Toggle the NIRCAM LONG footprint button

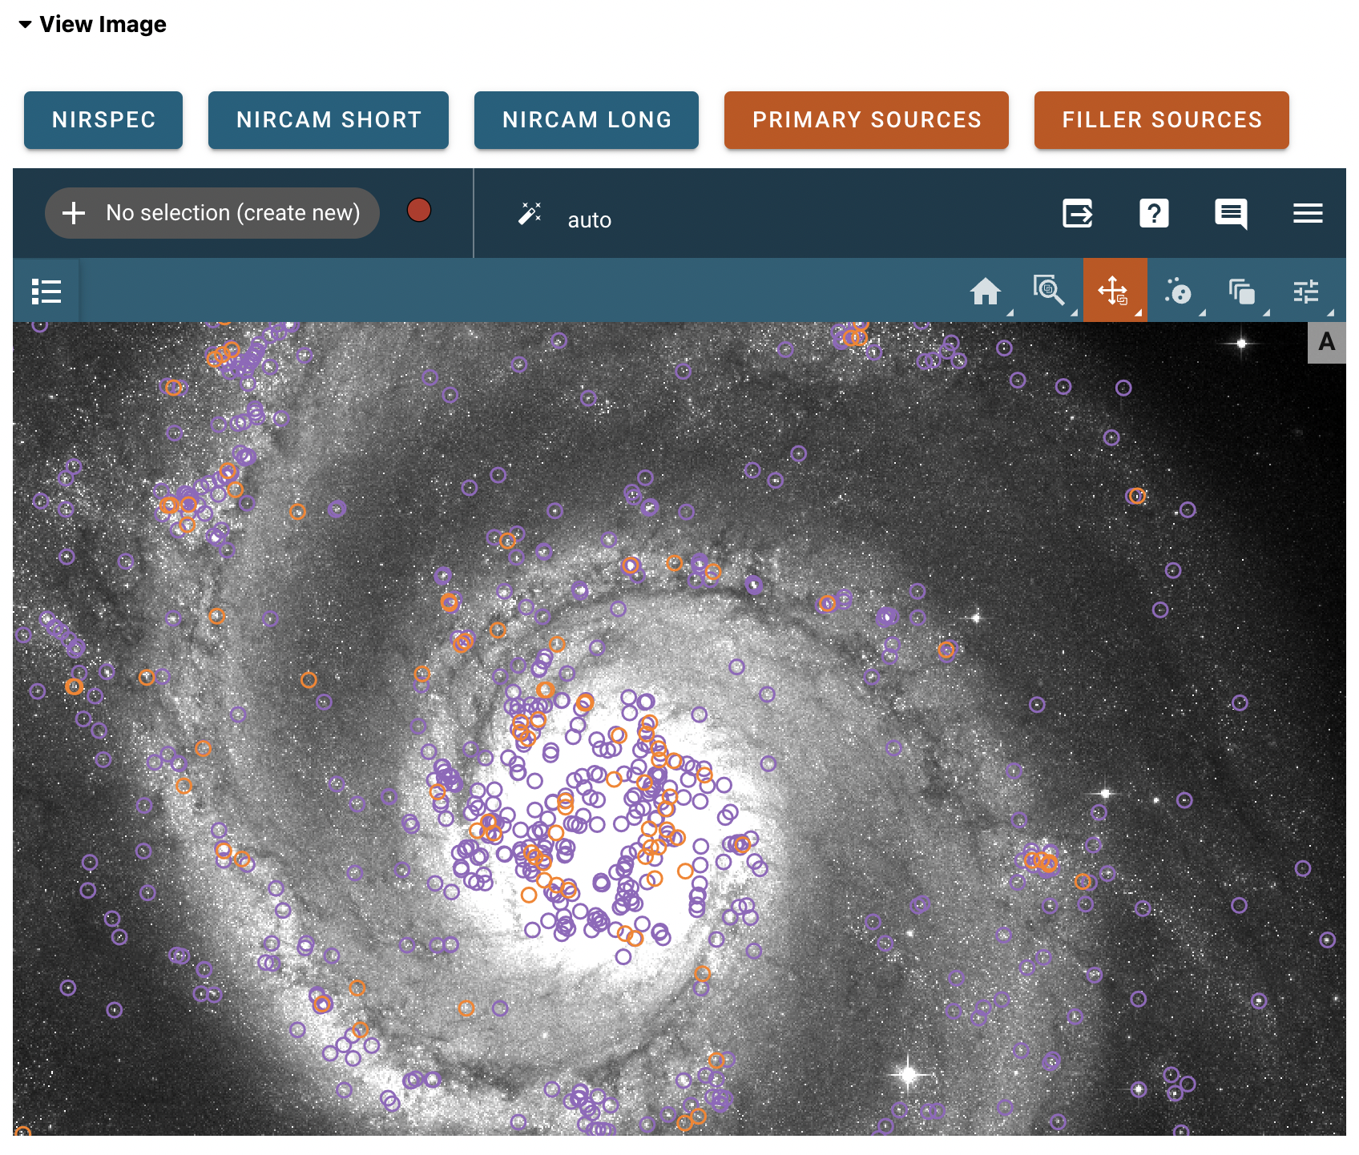click(587, 120)
